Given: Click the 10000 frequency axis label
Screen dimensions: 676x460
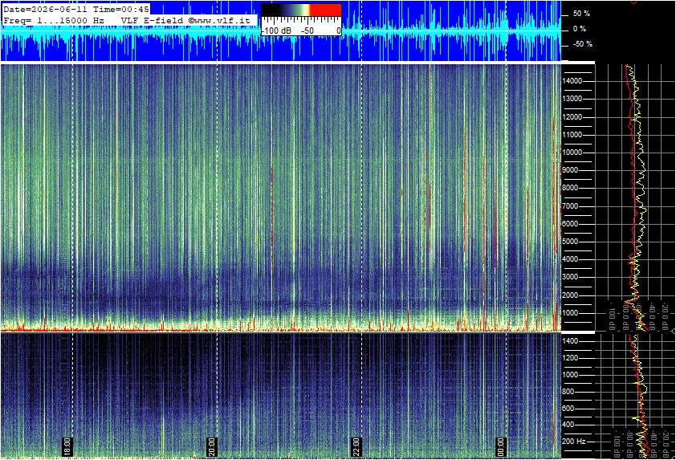Looking at the screenshot, I should tap(572, 153).
